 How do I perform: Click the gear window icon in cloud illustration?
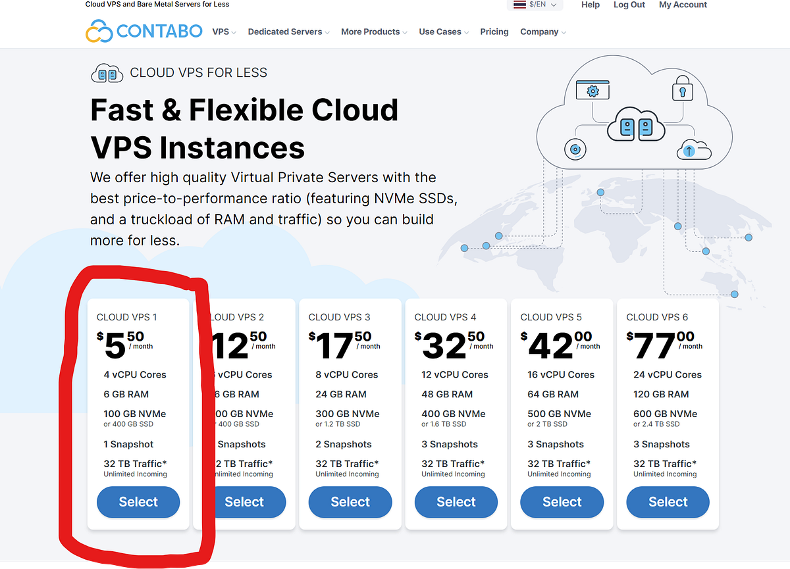(592, 89)
